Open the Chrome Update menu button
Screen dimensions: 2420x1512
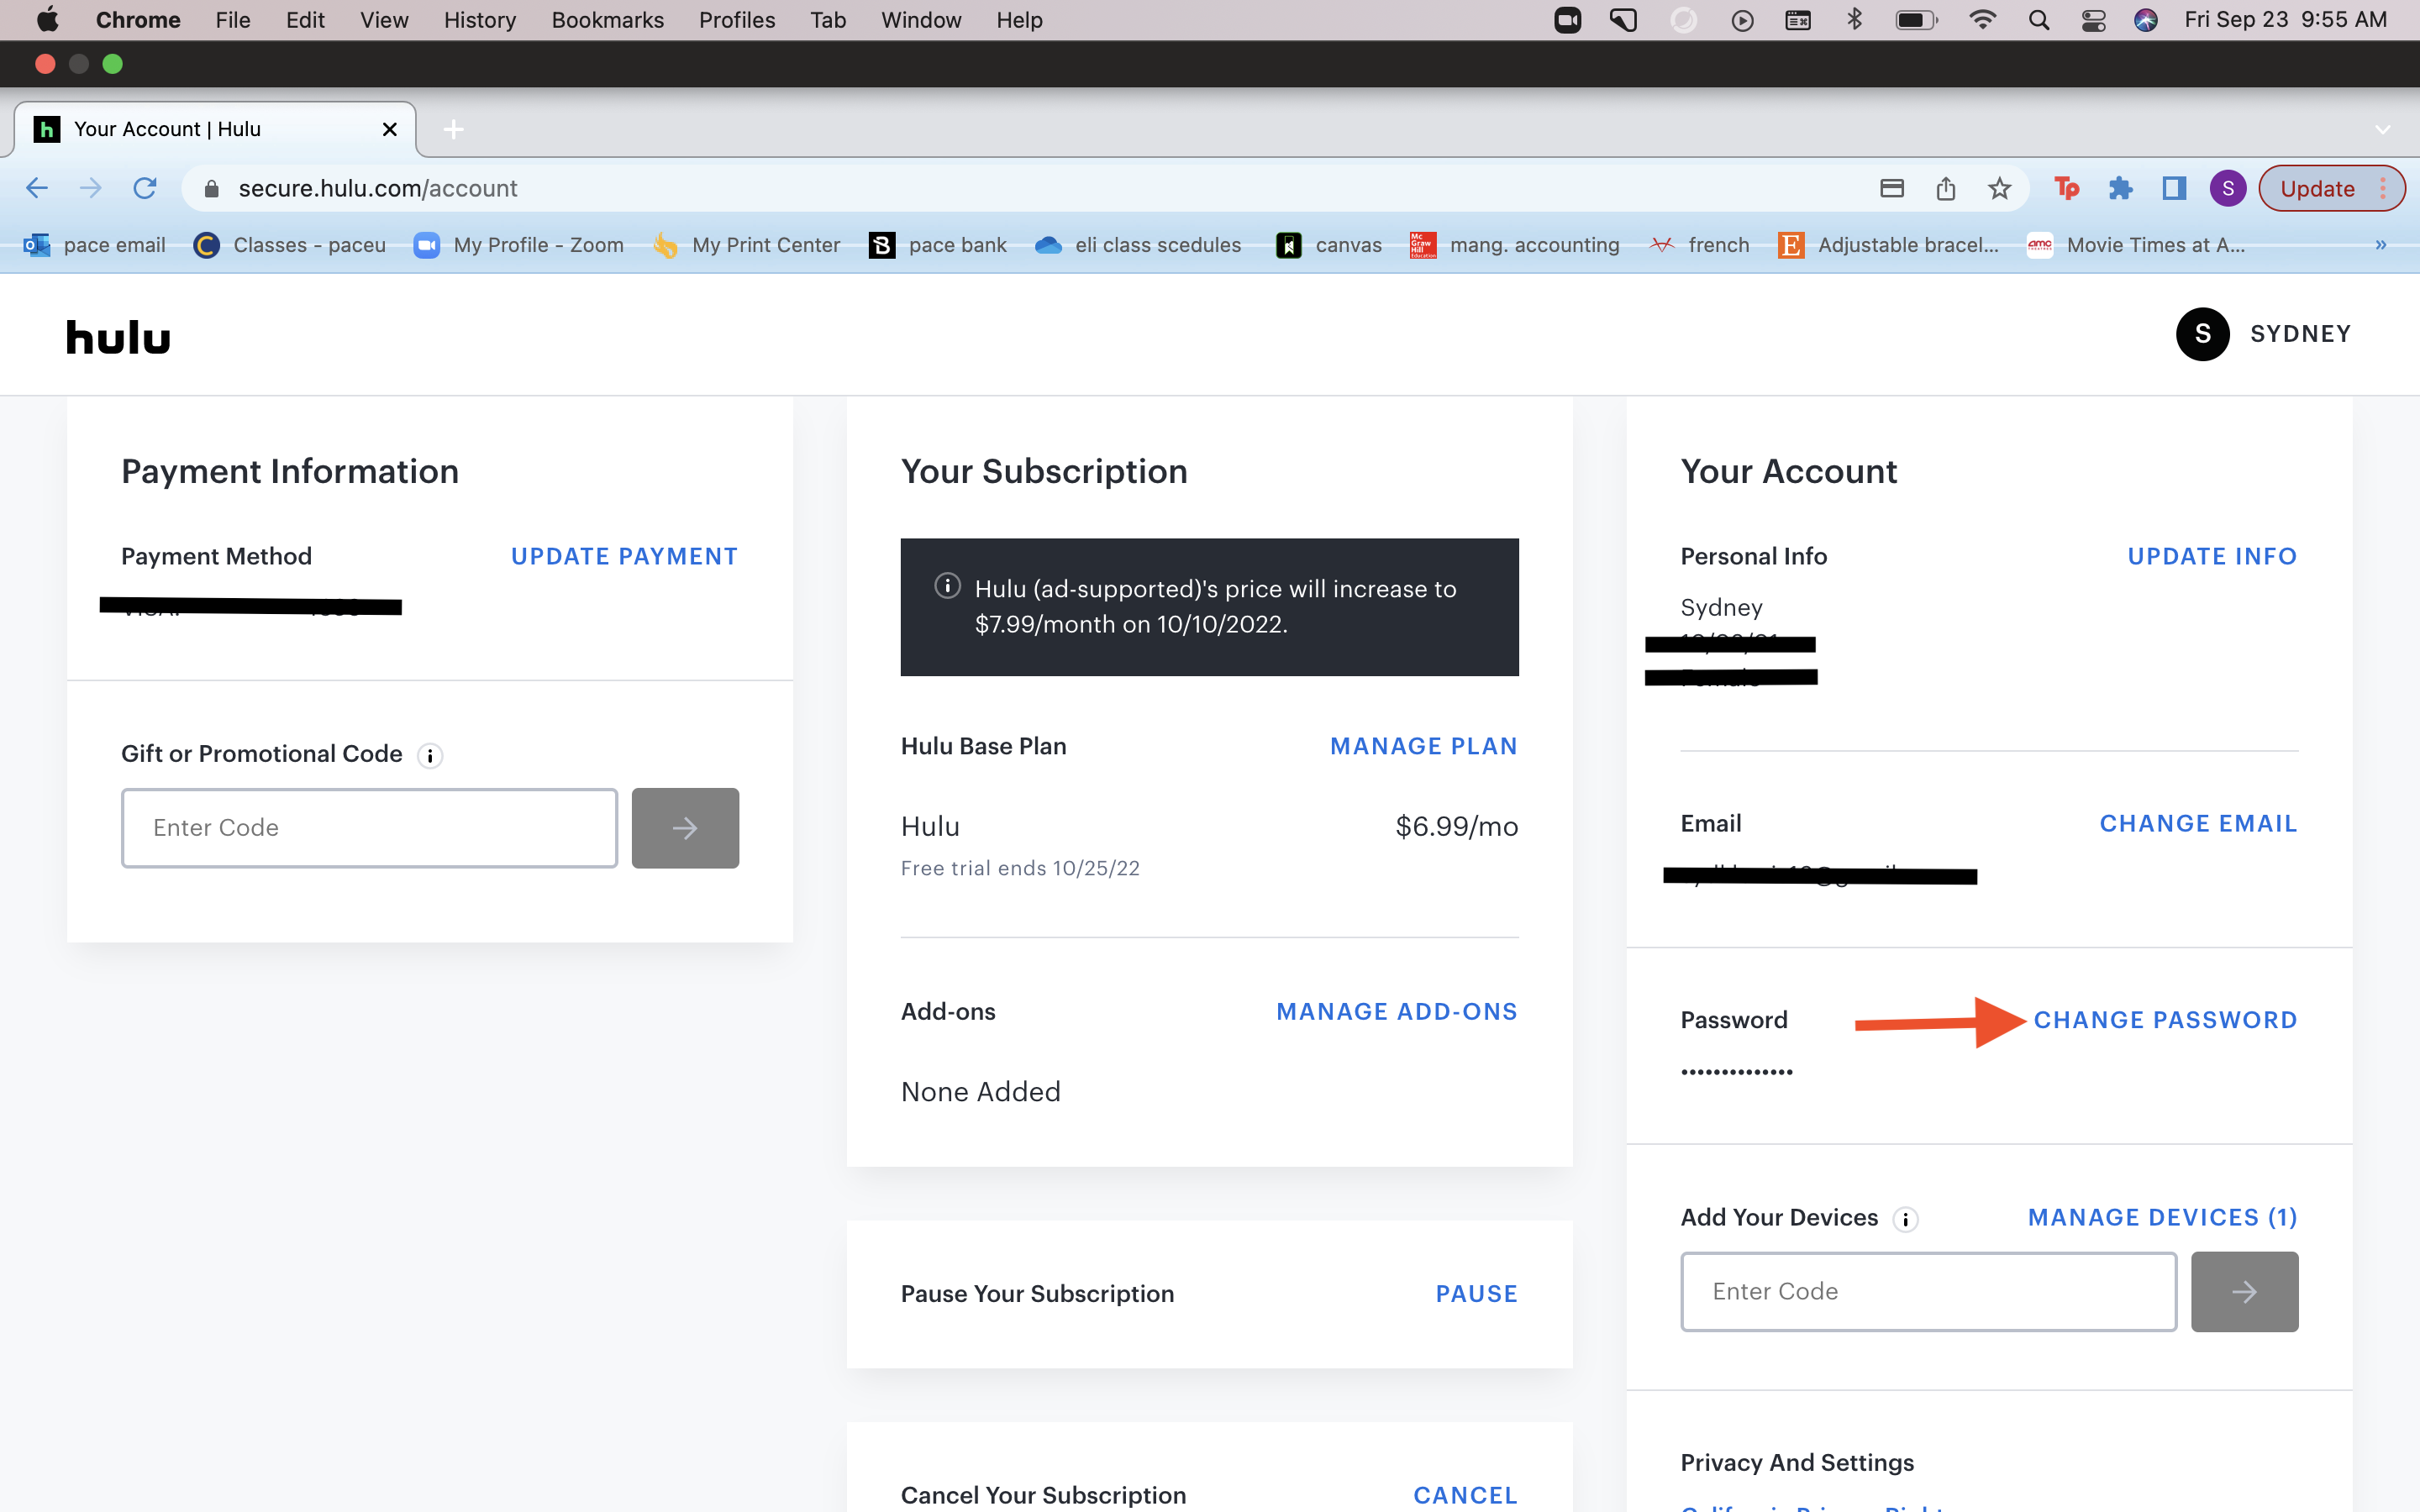pyautogui.click(x=2332, y=188)
